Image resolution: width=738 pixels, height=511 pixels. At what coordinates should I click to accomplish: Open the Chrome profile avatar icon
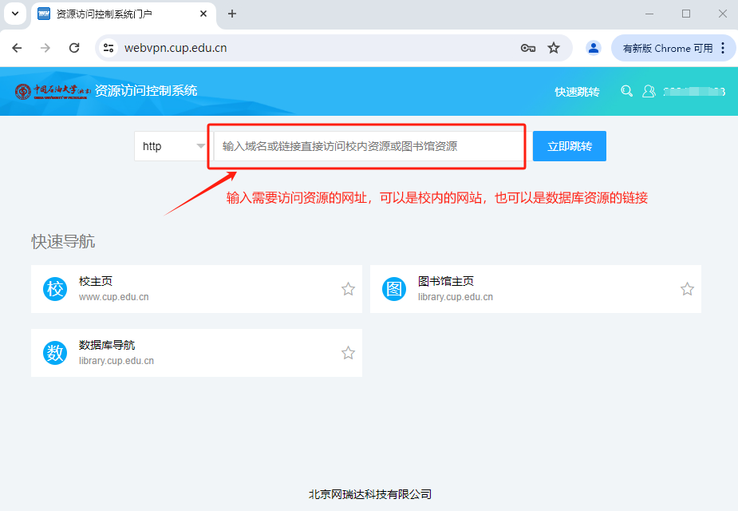coord(593,48)
